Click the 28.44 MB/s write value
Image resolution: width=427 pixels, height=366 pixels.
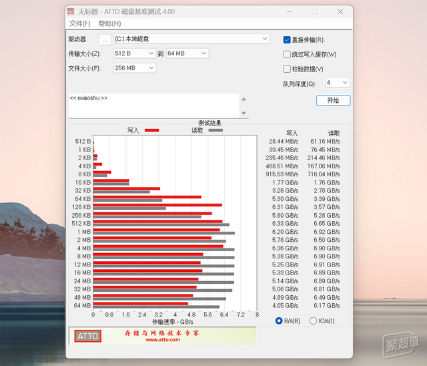point(284,142)
